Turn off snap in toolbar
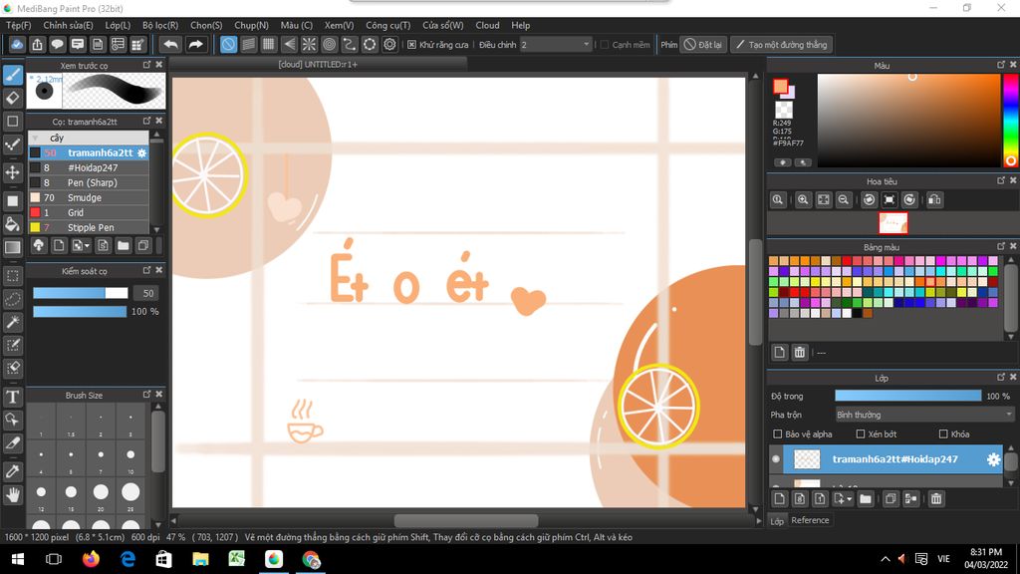Viewport: 1020px width, 574px height. (x=228, y=44)
